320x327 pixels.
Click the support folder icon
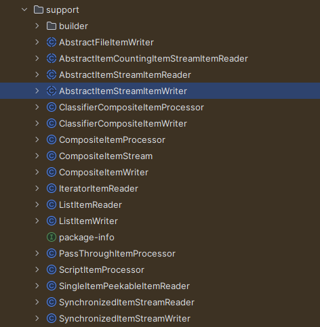39,9
